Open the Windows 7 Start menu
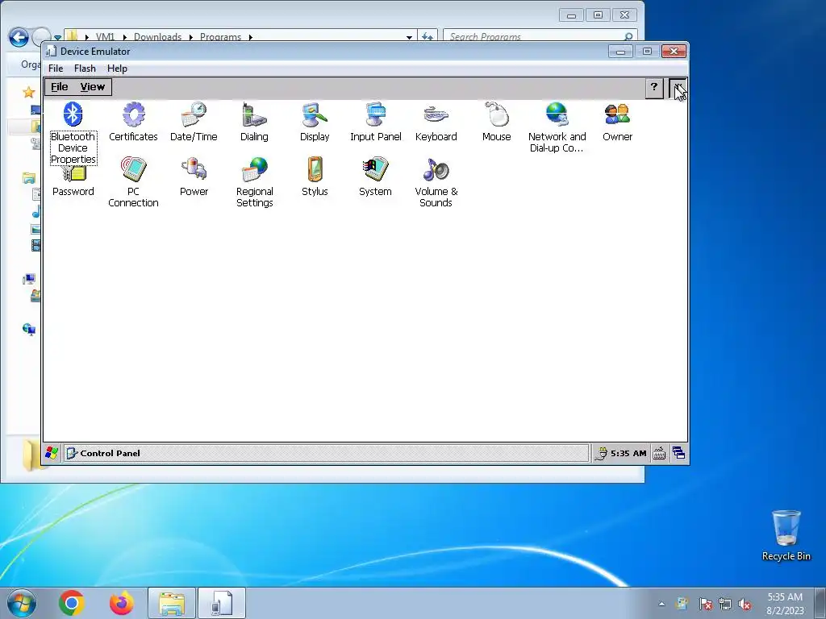This screenshot has height=619, width=826. point(21,603)
